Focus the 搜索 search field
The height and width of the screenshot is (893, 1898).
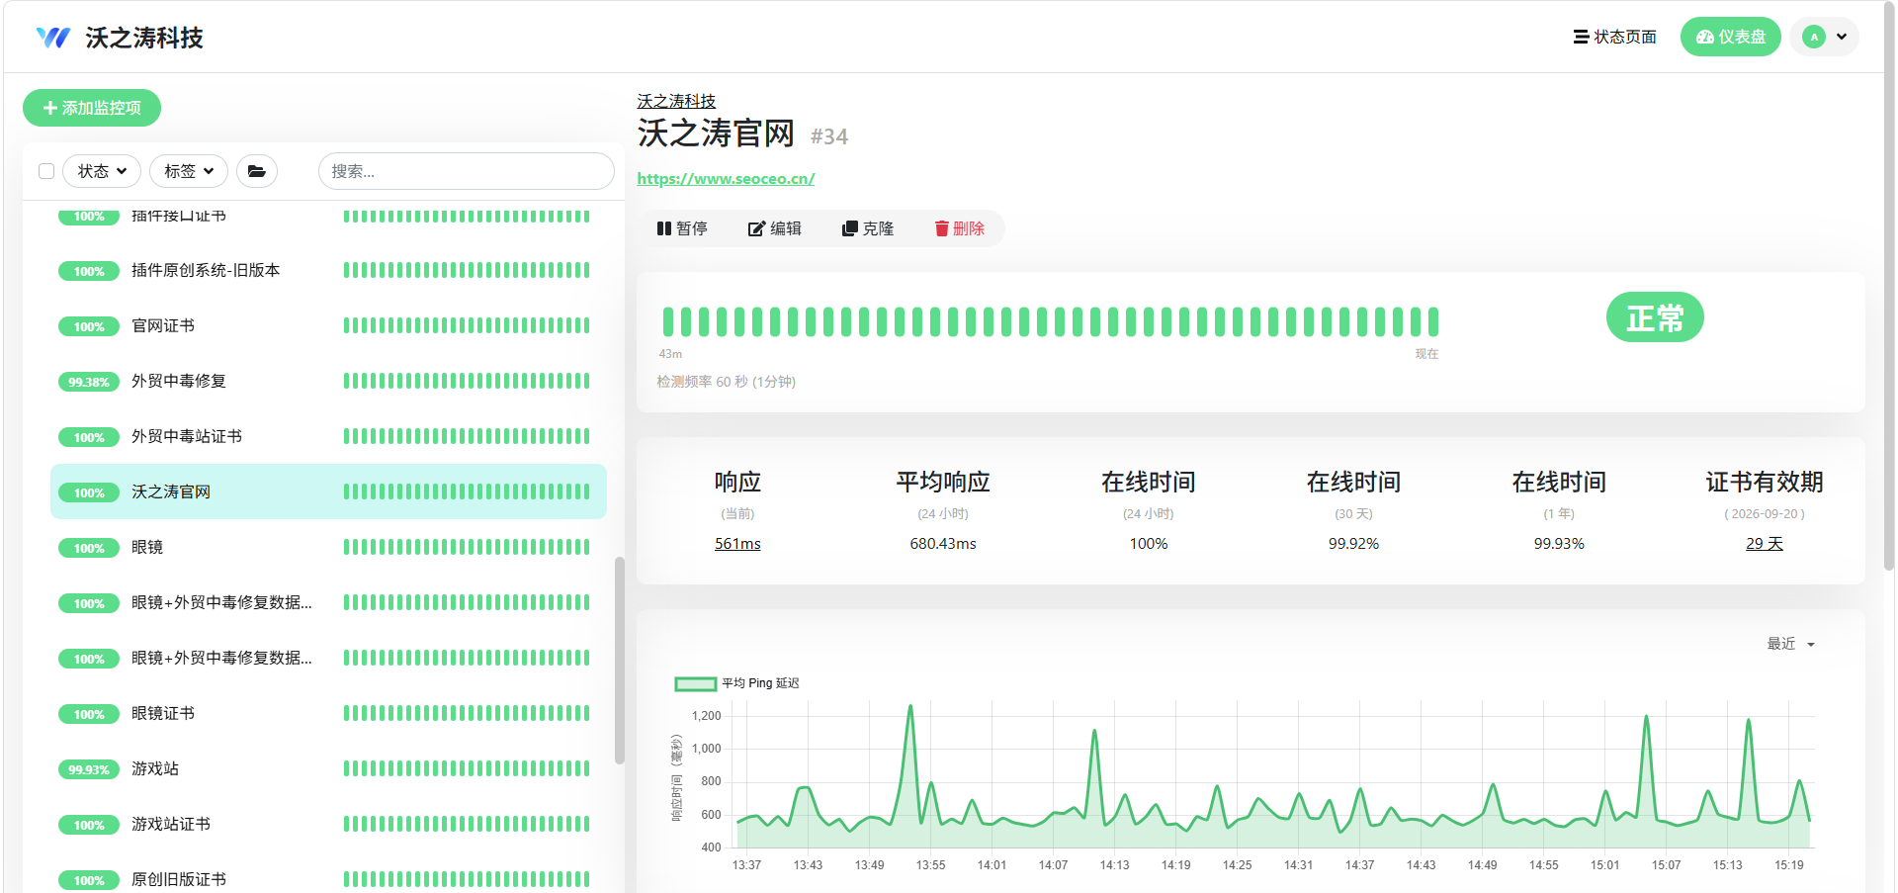(466, 171)
